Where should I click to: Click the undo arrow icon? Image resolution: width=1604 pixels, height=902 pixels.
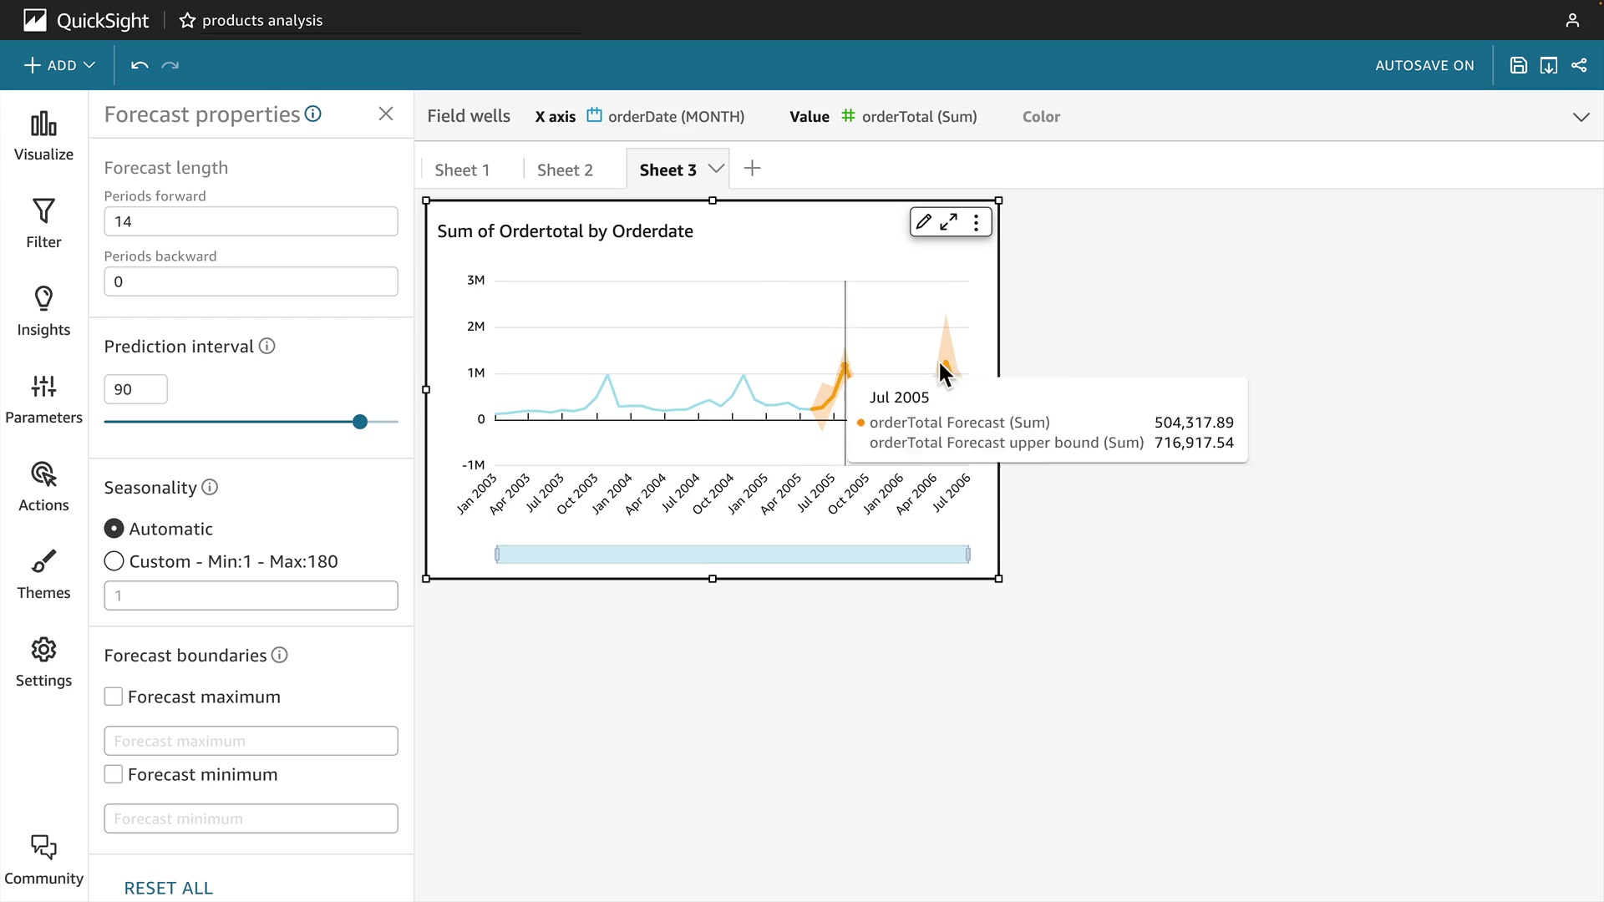(x=140, y=65)
